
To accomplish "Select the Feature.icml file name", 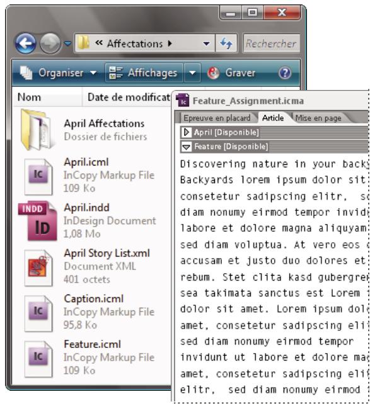I will coord(93,344).
